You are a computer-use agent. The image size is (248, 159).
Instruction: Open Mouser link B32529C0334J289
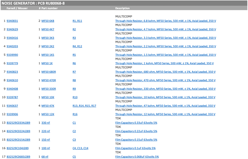[x=18, y=123]
